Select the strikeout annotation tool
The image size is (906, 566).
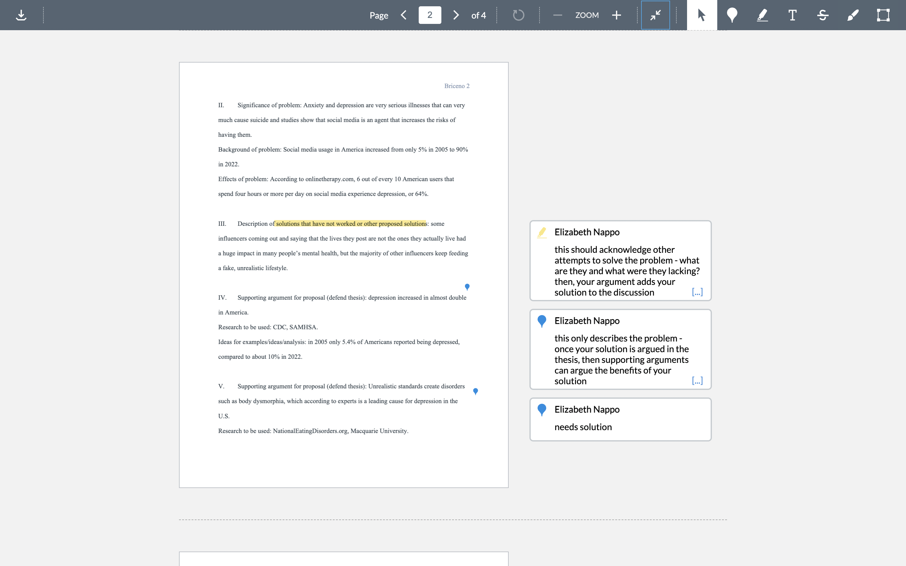pos(823,15)
